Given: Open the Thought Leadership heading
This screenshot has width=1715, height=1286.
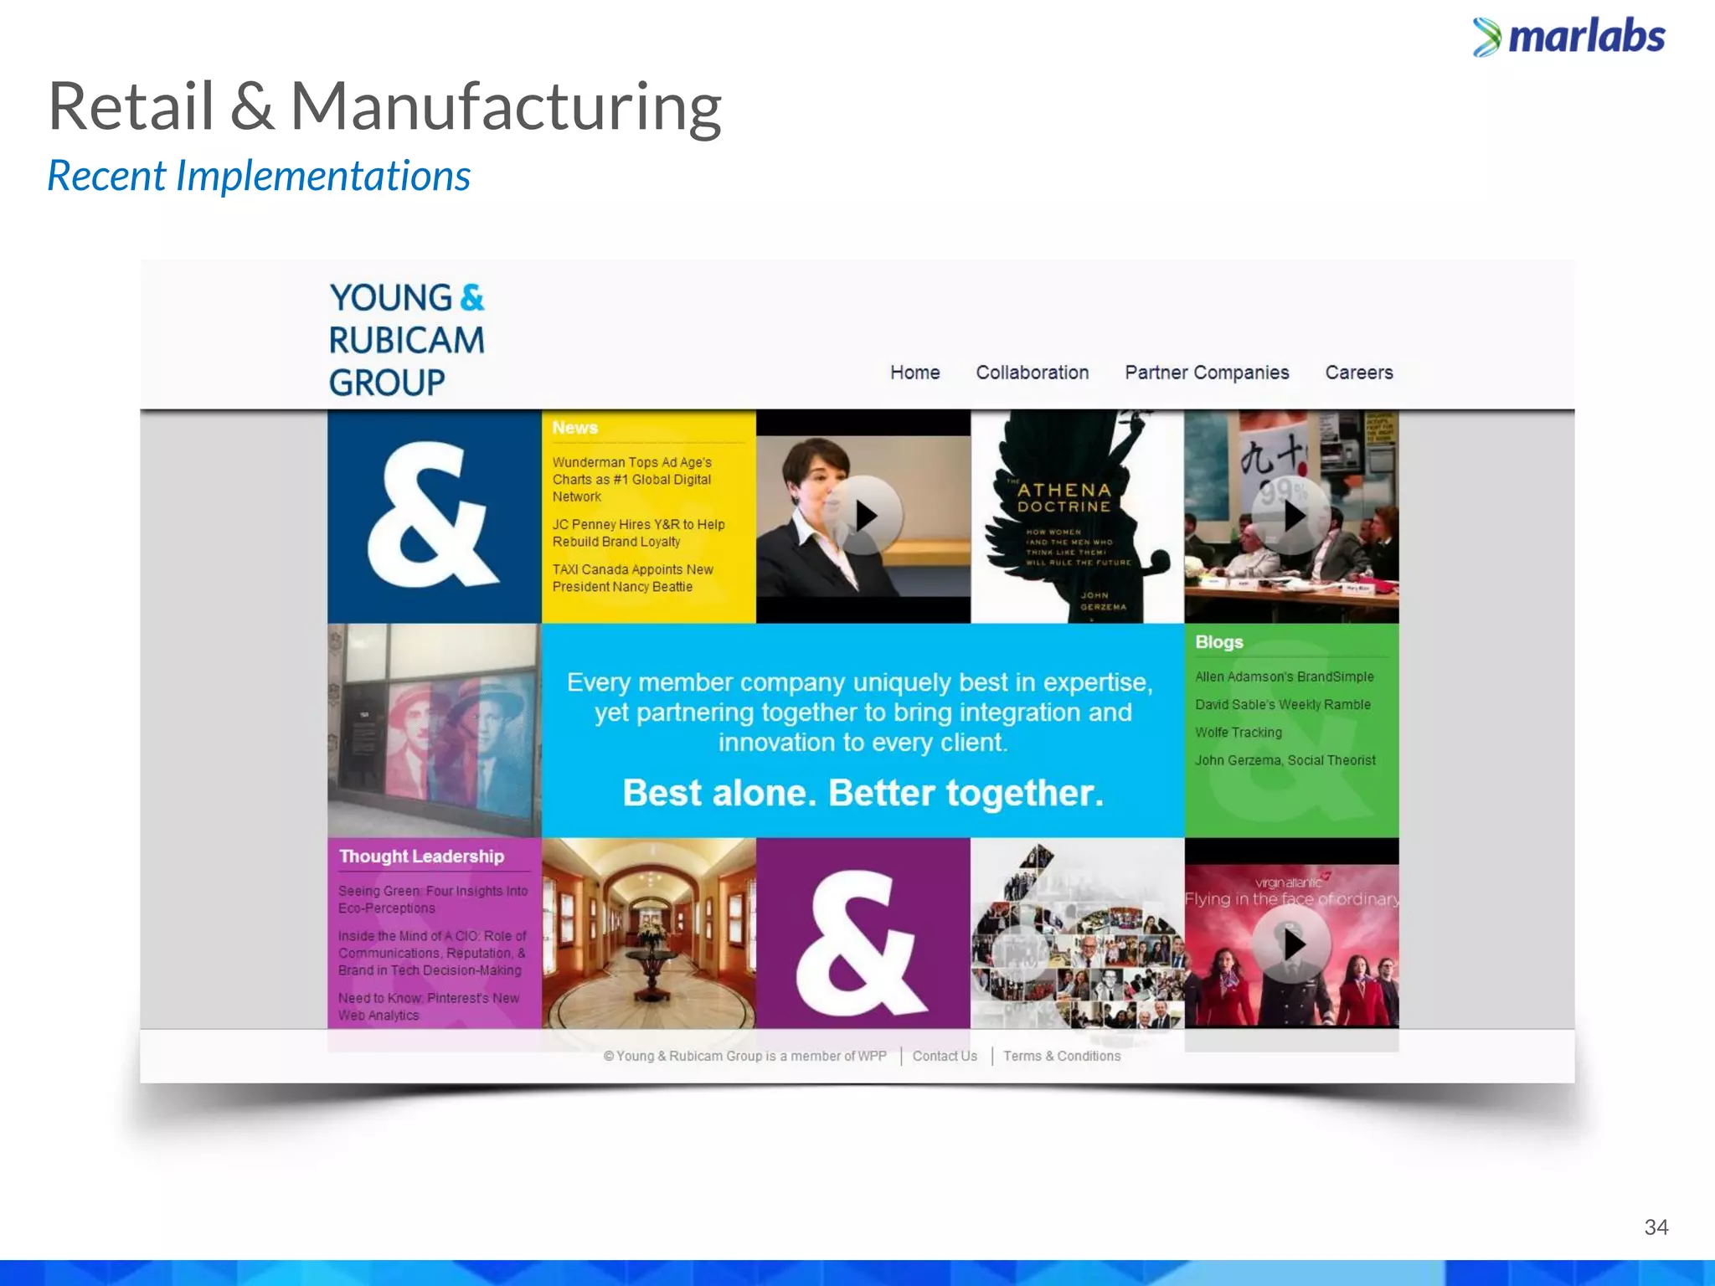Looking at the screenshot, I should 421,856.
